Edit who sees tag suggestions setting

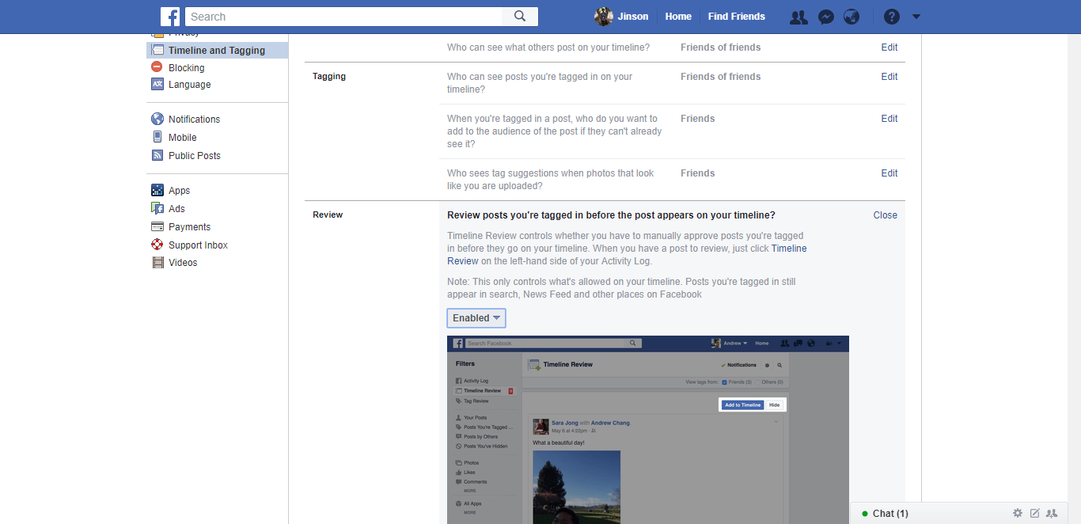(x=889, y=173)
